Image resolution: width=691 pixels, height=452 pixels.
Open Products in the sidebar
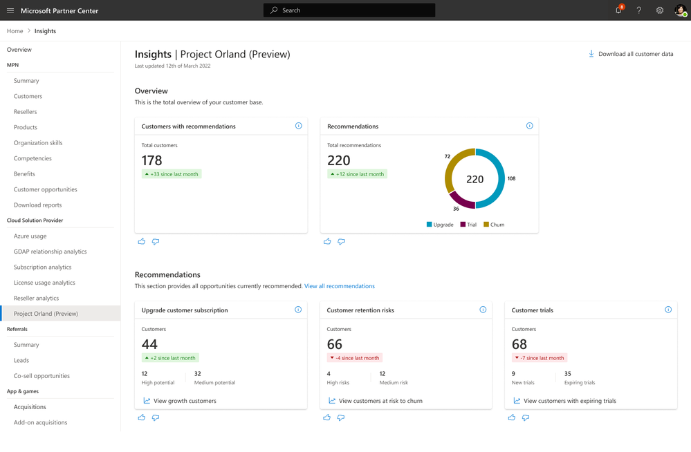[25, 127]
